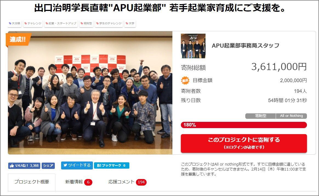Select the チャレンジ tag
319x196 pixels.
[33, 23]
